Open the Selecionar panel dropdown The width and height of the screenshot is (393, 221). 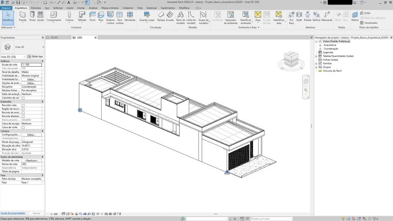pos(9,28)
